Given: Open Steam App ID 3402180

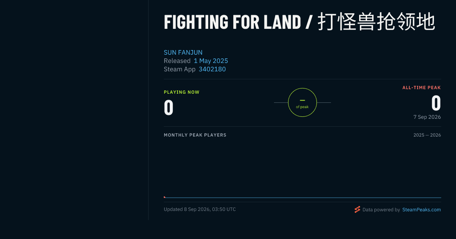Looking at the screenshot, I should click(212, 69).
